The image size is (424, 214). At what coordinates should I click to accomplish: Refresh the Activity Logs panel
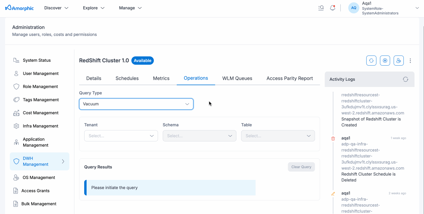(x=406, y=79)
